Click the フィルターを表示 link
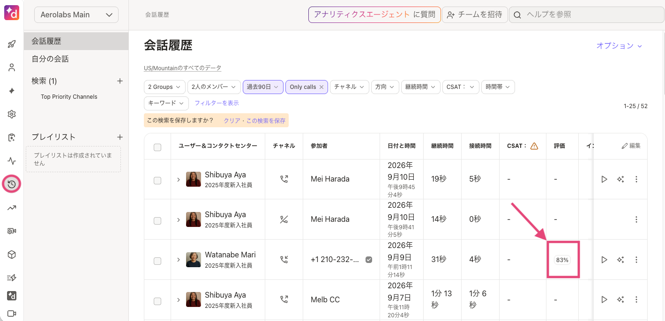The height and width of the screenshot is (321, 665). 217,103
